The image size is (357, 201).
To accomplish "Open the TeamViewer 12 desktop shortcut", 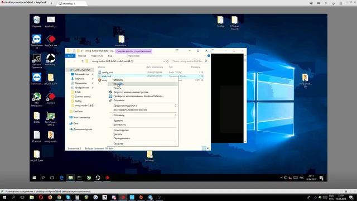I will point(37,41).
